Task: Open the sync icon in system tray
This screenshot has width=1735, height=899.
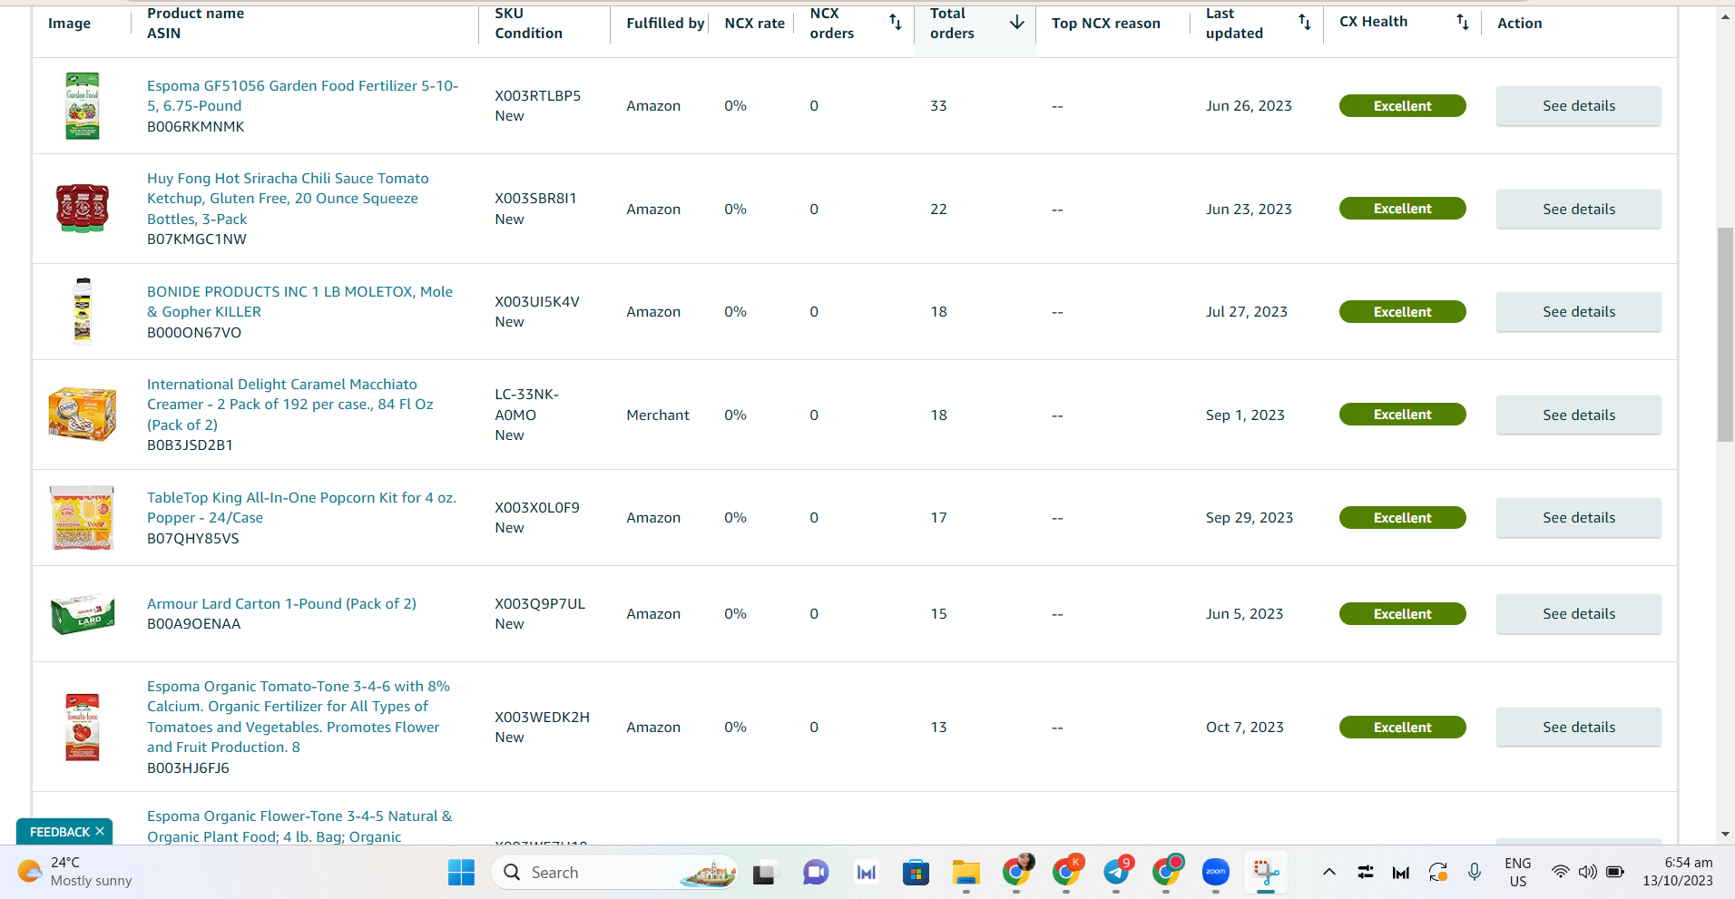Action: coord(1437,873)
